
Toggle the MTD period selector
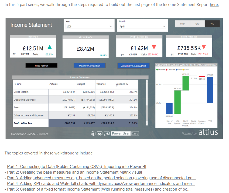coord(182,24)
